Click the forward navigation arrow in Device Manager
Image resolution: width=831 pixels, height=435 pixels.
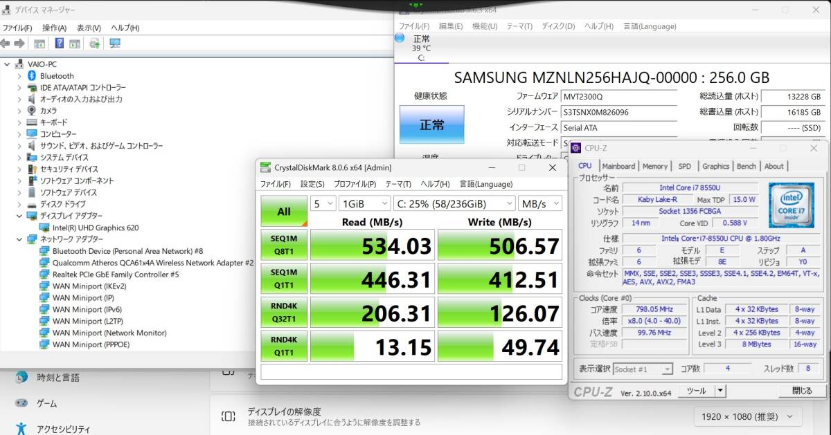(20, 43)
